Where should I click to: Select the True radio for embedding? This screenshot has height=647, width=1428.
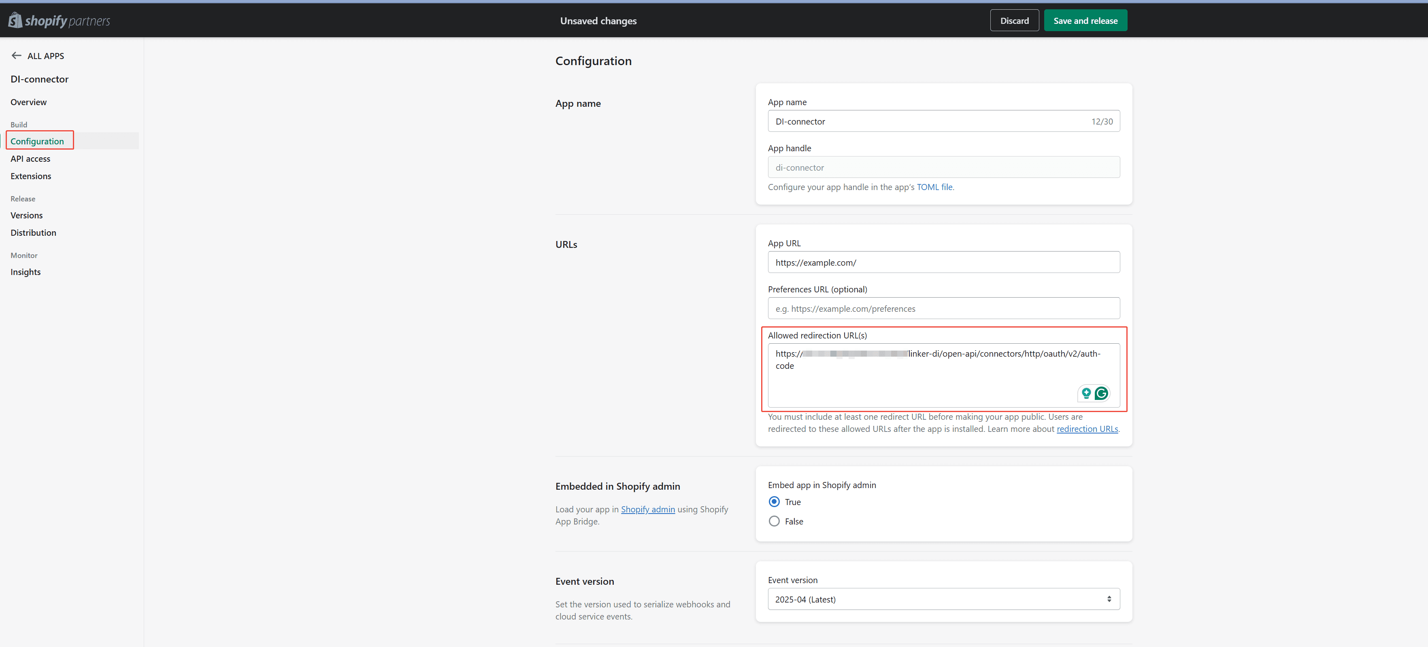pyautogui.click(x=774, y=501)
